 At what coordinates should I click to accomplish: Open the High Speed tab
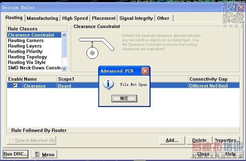(x=75, y=18)
